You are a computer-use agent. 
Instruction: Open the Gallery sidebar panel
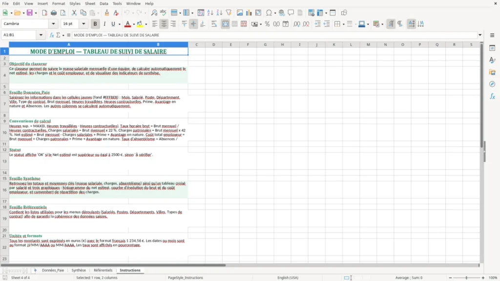coord(492,72)
